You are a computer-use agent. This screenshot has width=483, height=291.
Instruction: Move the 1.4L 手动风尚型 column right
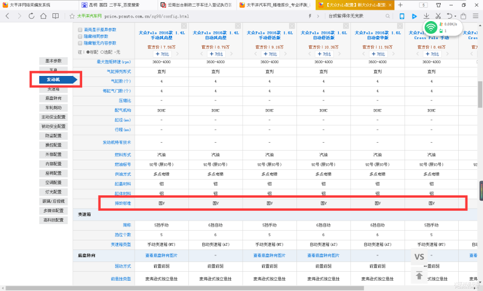tap(177, 54)
